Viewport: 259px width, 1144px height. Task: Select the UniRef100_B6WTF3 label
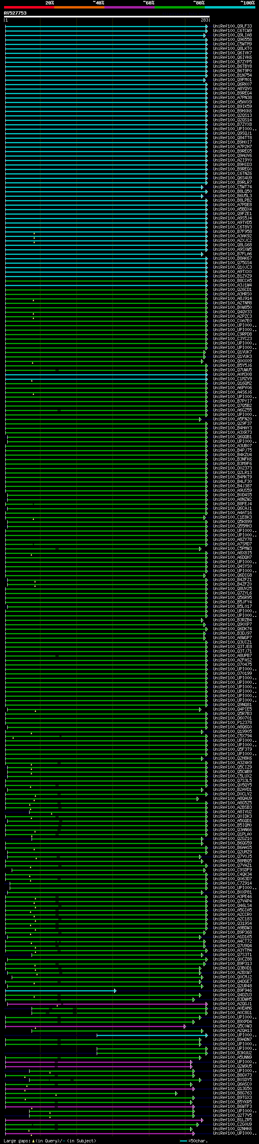tap(232, 1106)
